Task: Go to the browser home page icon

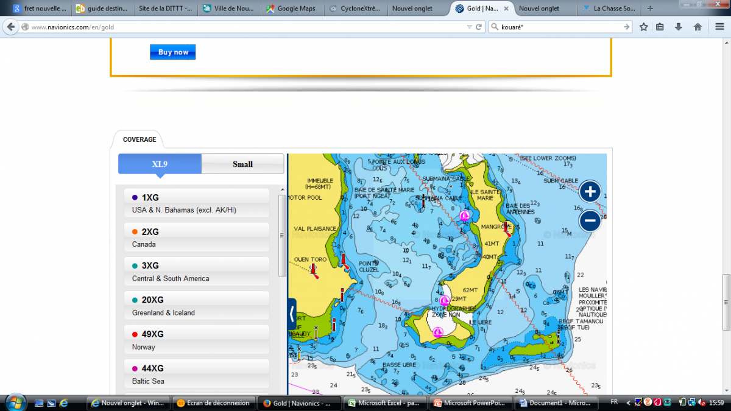Action: [x=698, y=27]
